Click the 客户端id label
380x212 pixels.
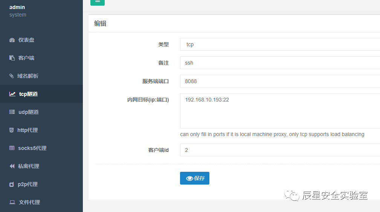pyautogui.click(x=159, y=150)
